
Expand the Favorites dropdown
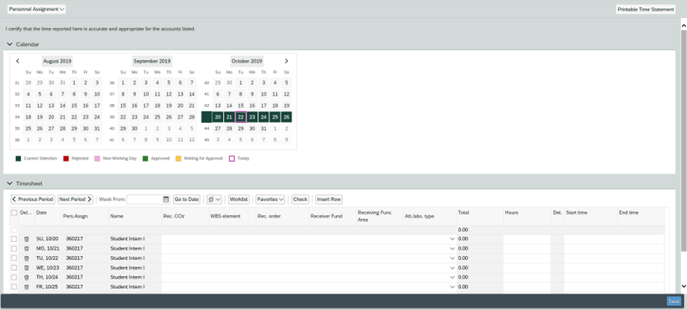(x=270, y=199)
